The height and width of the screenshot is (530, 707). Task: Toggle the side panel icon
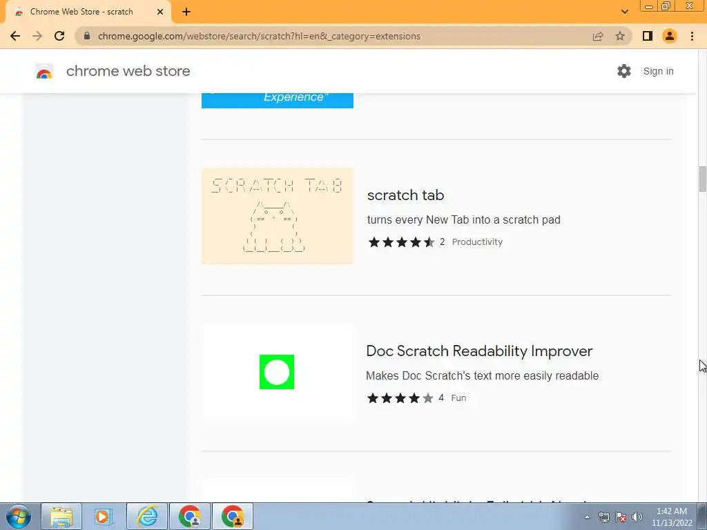[x=648, y=36]
